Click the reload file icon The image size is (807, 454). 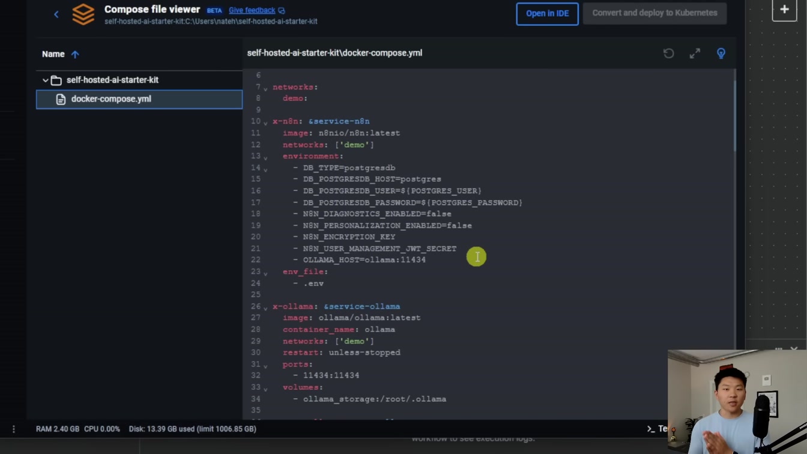pos(668,53)
